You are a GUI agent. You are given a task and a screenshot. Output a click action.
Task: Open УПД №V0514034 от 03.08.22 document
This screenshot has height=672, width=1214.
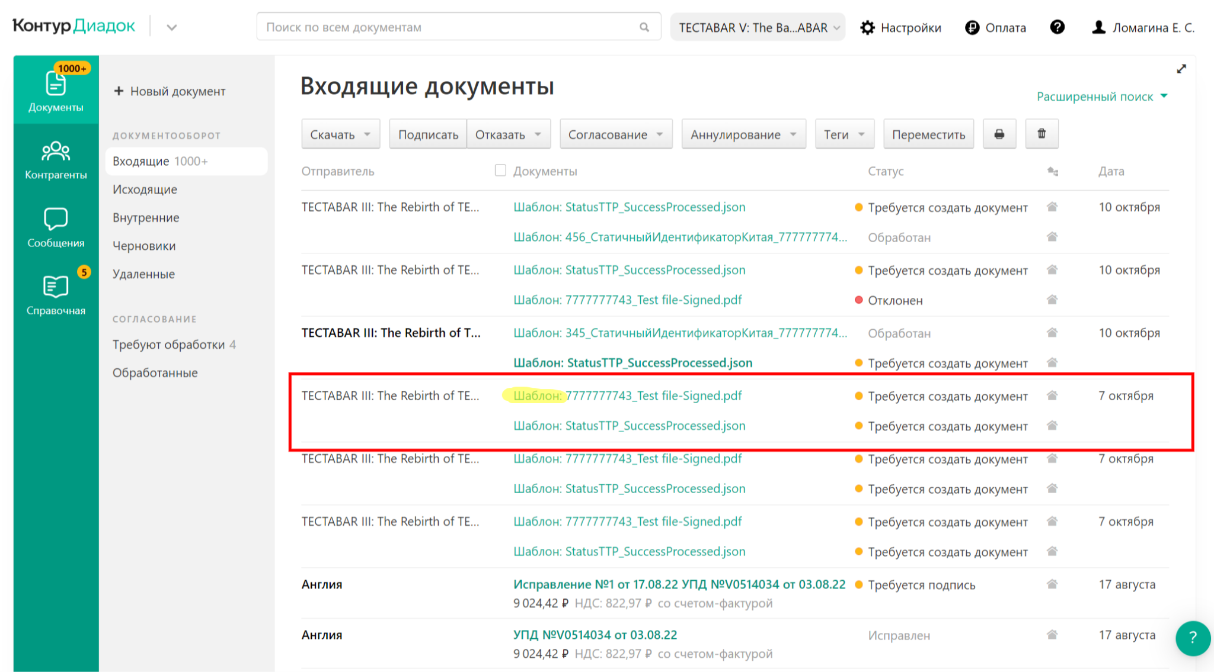(595, 635)
